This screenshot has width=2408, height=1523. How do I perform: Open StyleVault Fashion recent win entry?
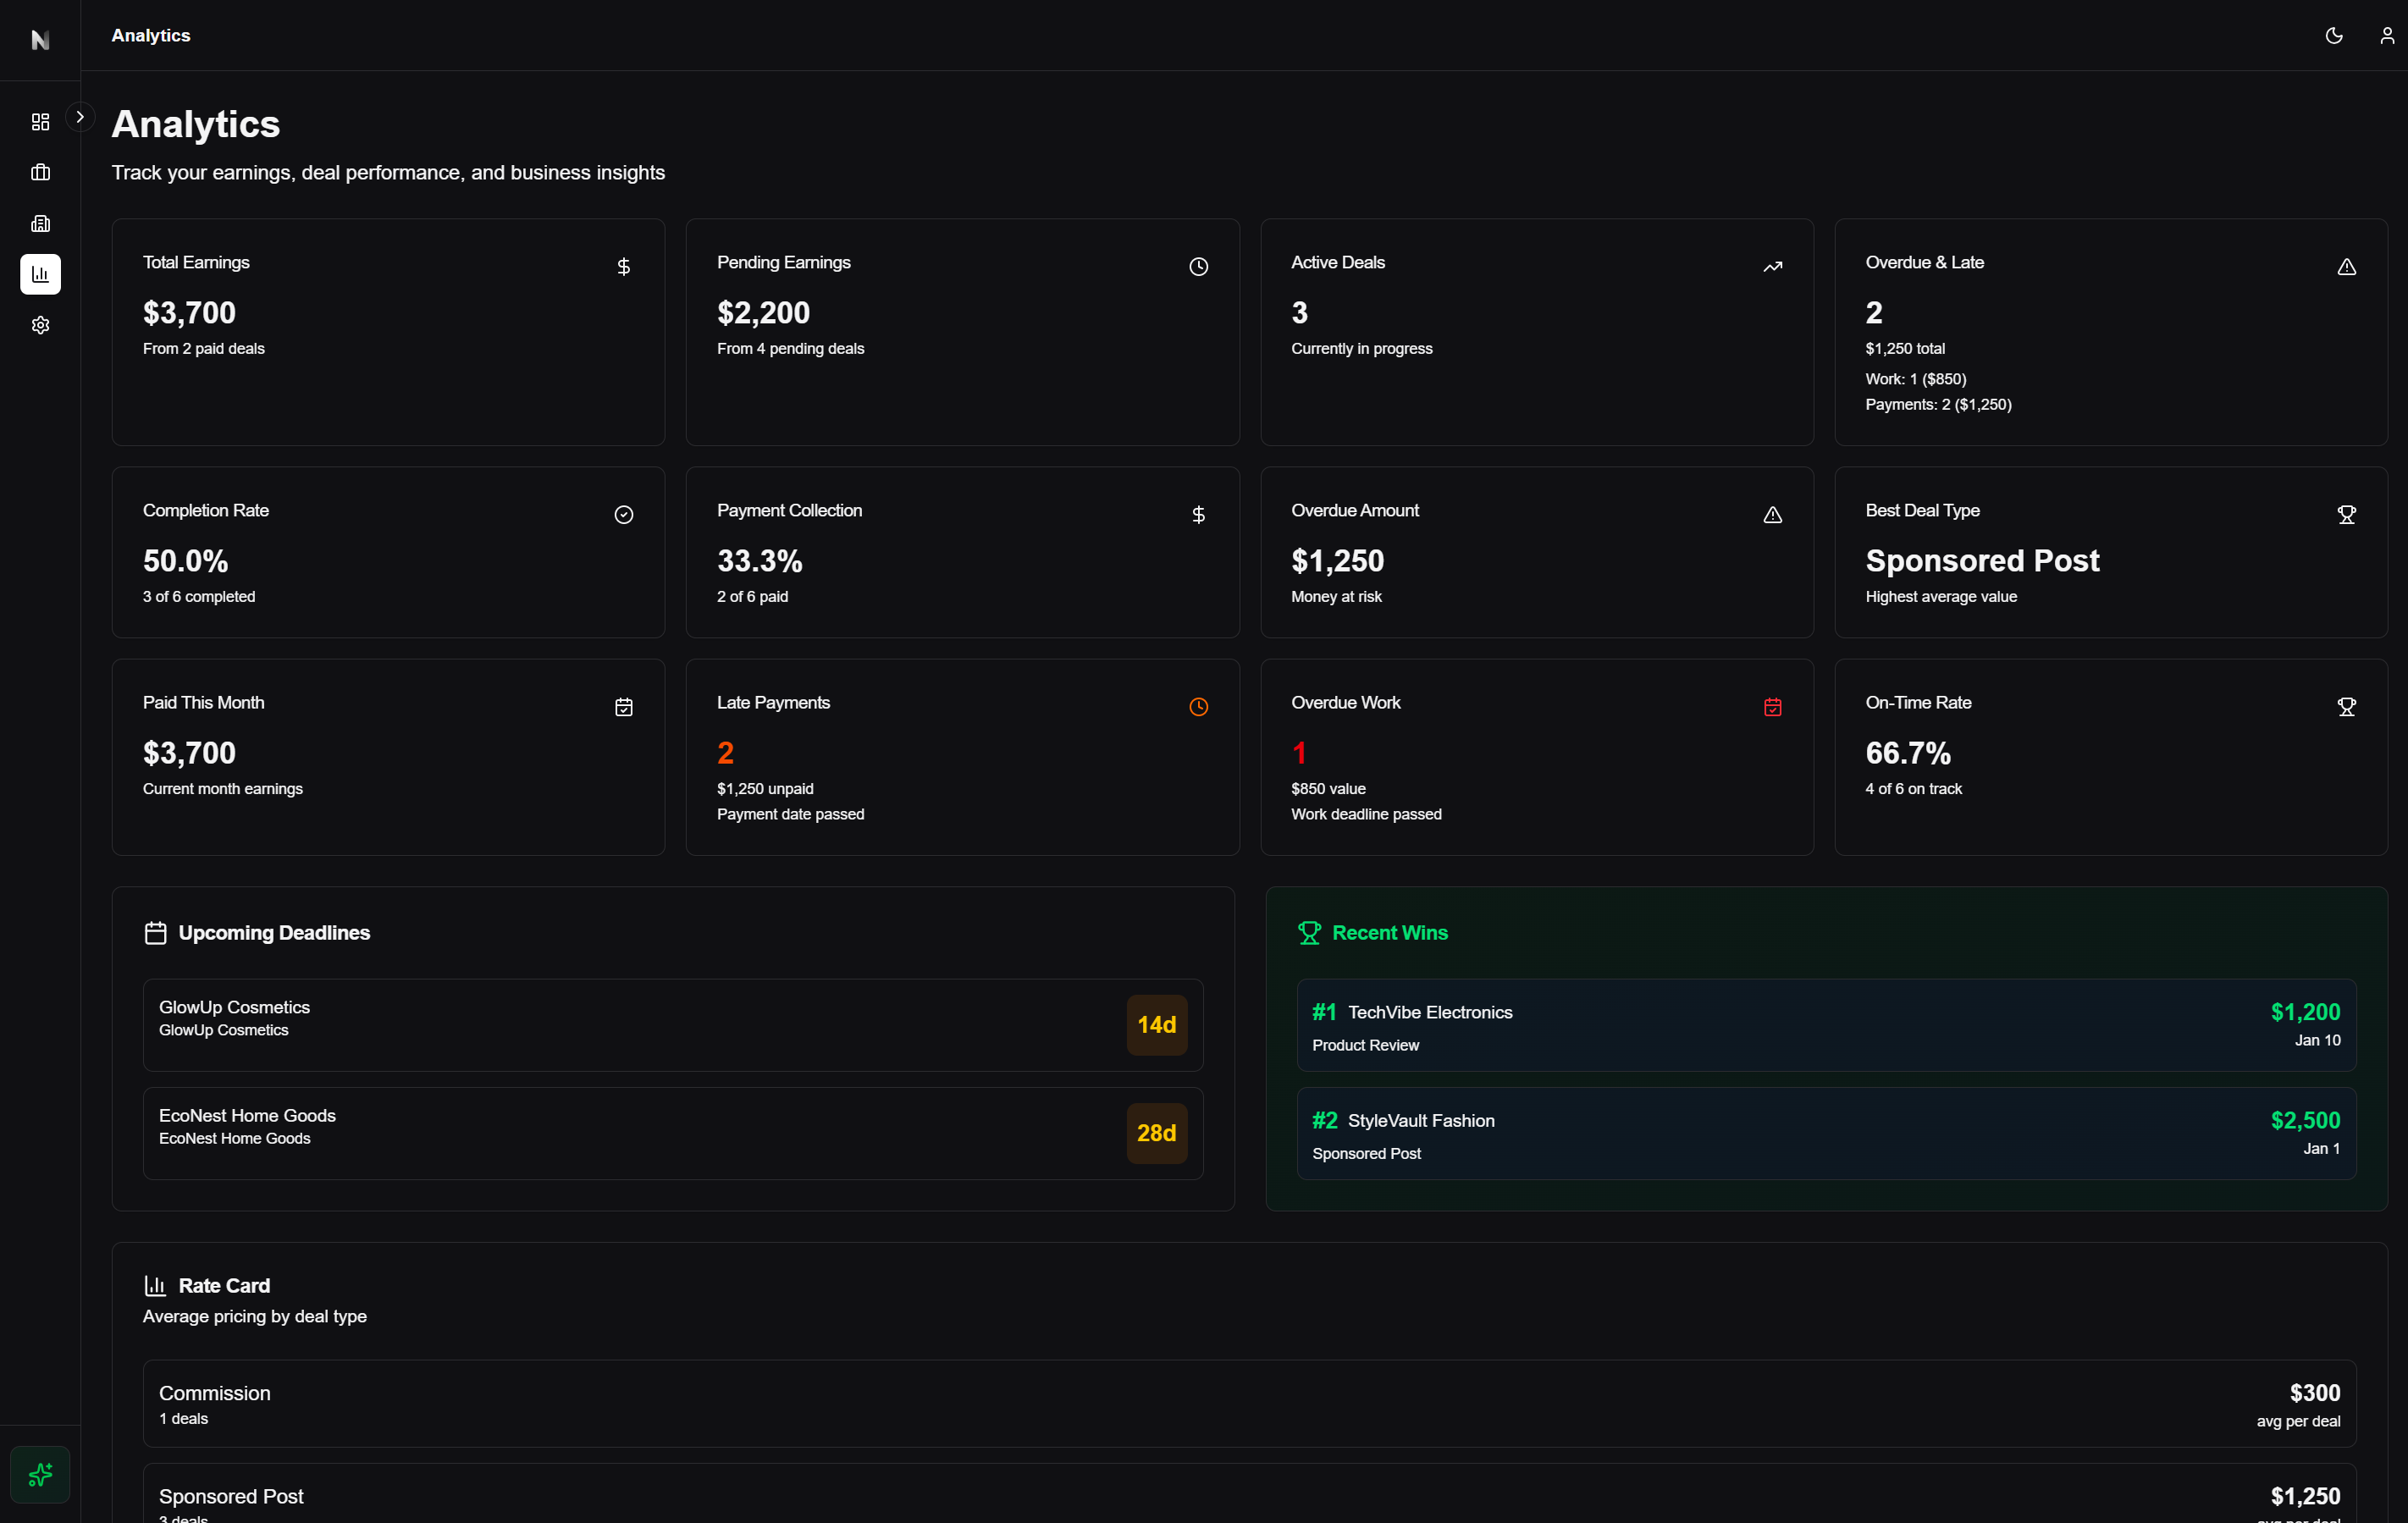point(1825,1133)
